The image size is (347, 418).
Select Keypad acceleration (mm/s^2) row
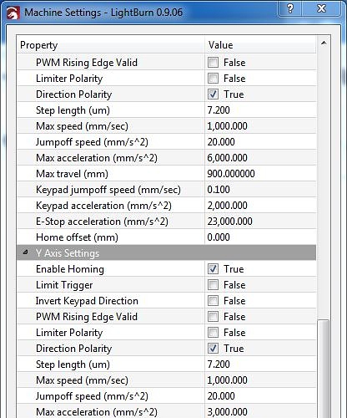click(167, 206)
